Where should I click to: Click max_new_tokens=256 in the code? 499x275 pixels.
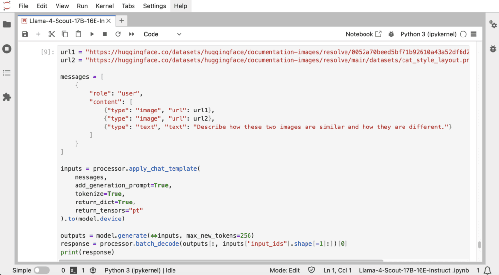219,236
